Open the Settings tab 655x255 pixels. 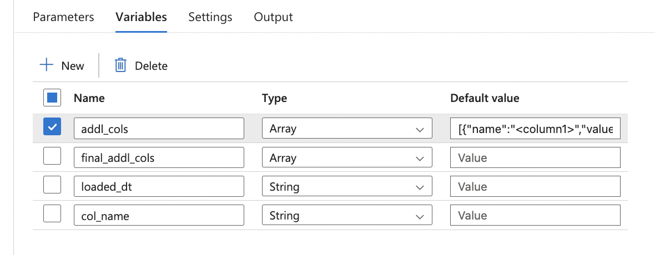tap(210, 17)
